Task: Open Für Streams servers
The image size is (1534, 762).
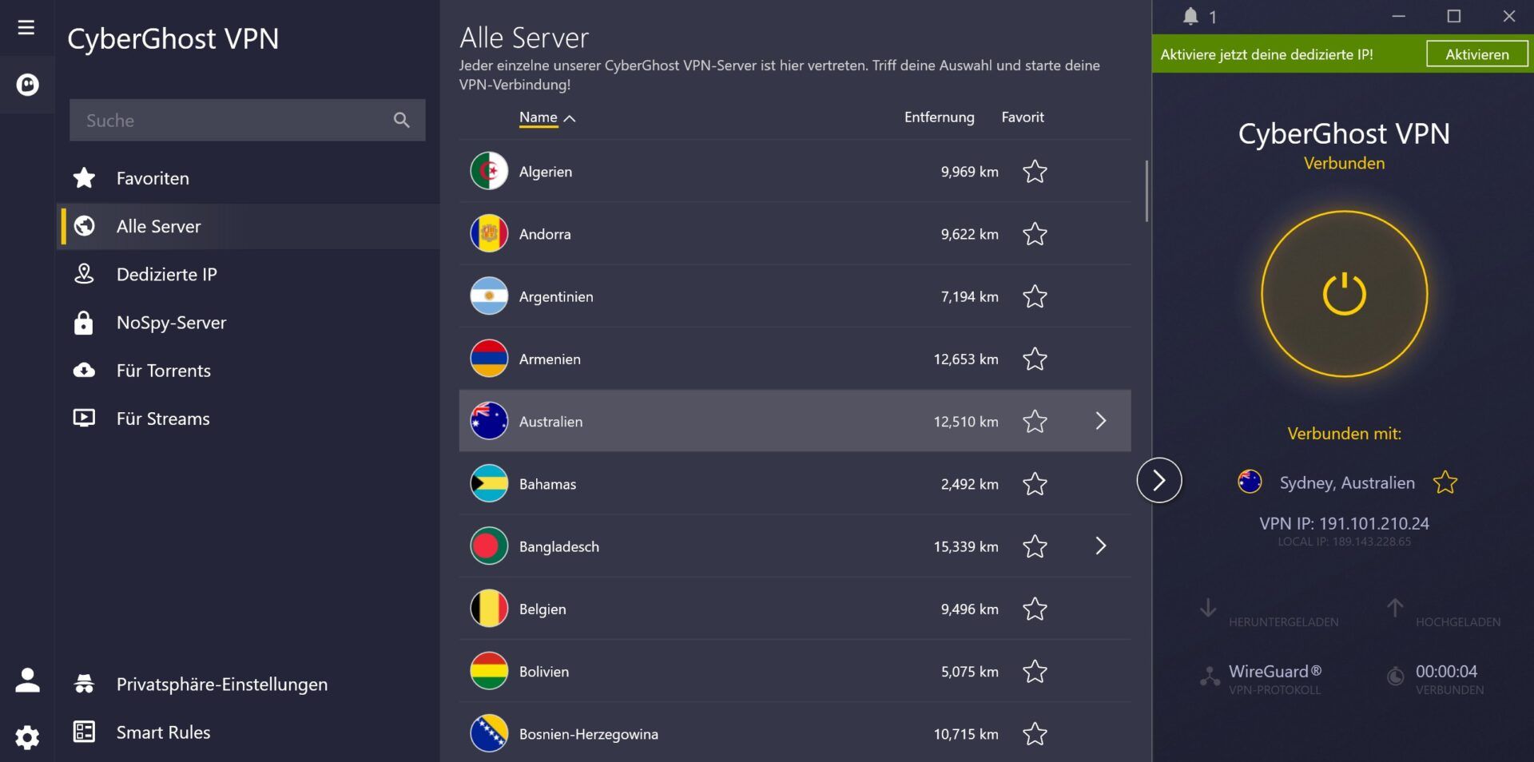Action: [x=249, y=419]
